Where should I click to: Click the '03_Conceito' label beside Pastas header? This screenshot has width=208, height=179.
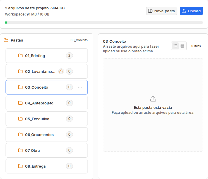(x=79, y=40)
